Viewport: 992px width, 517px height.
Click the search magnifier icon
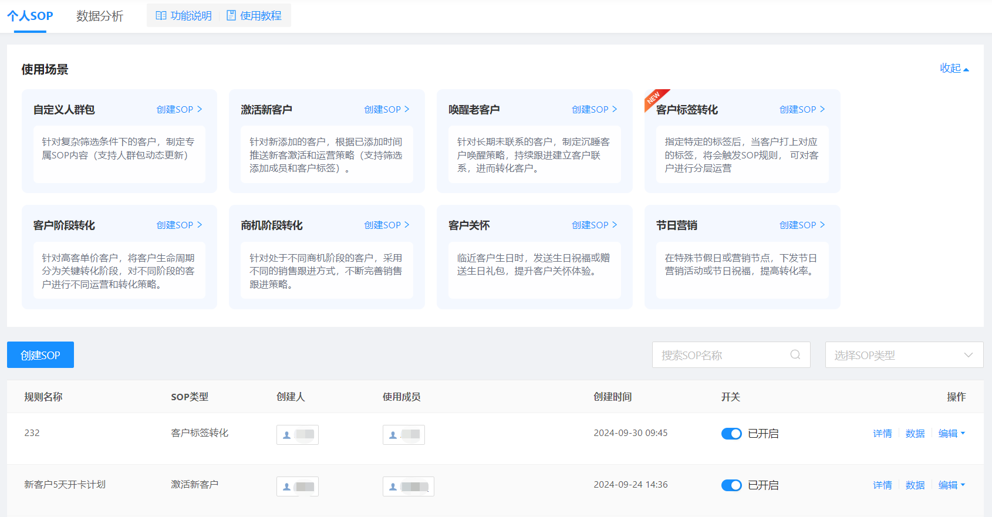click(795, 354)
